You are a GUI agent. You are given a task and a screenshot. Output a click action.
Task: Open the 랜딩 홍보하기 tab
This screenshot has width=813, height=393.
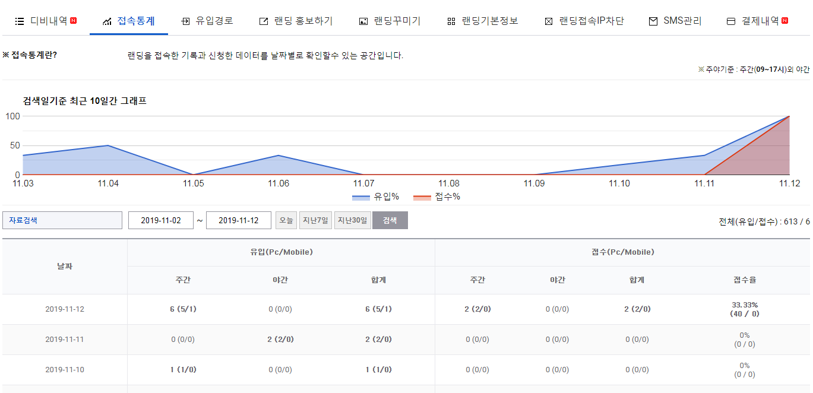[303, 21]
